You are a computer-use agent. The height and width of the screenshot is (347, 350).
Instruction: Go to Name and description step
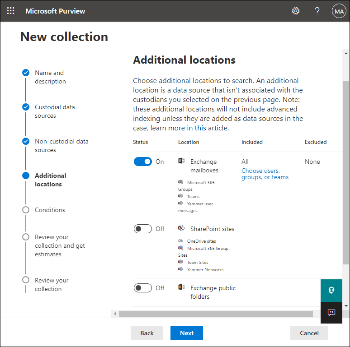tap(50, 77)
